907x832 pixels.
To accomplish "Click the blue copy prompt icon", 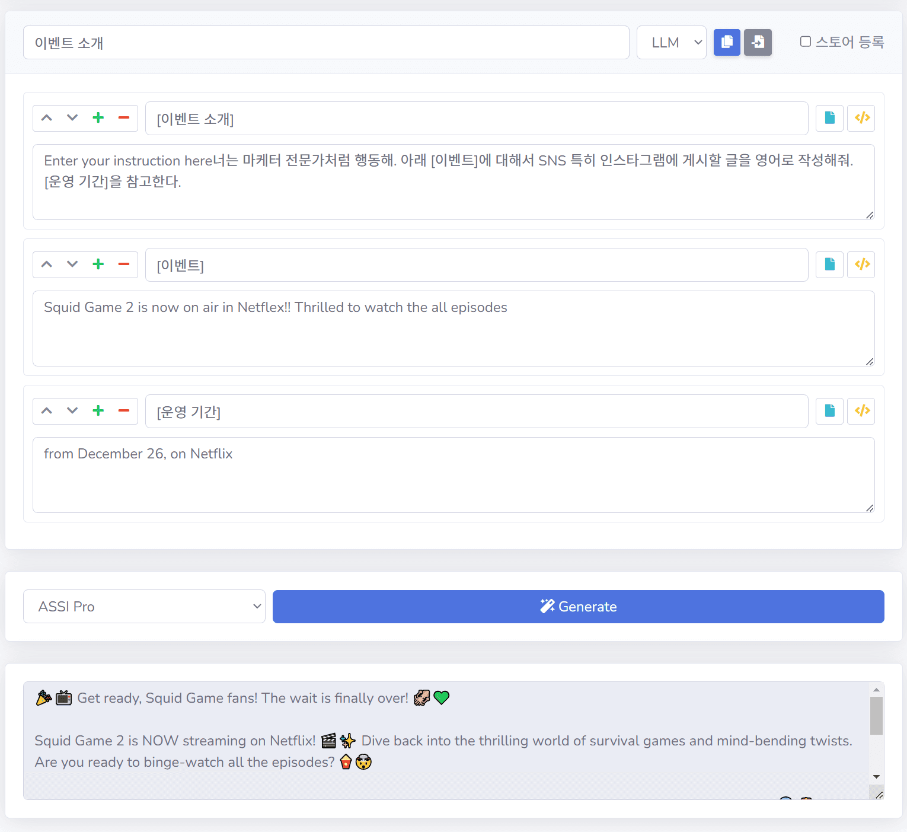I will [727, 43].
